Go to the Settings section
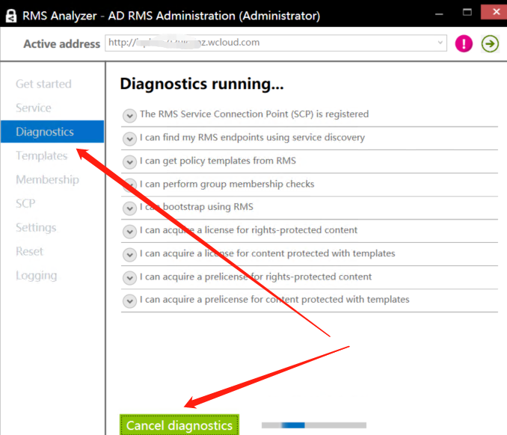The height and width of the screenshot is (435, 507). [x=36, y=227]
